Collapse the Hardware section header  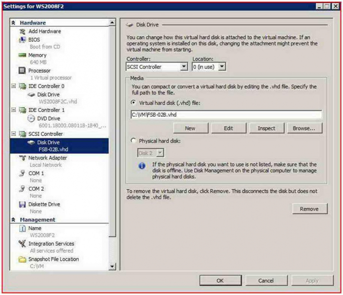14,23
